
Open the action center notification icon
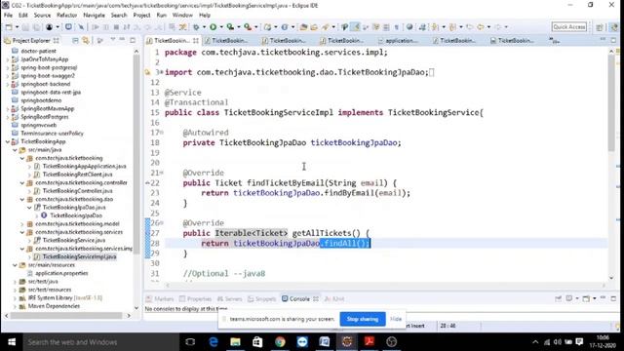[579, 342]
